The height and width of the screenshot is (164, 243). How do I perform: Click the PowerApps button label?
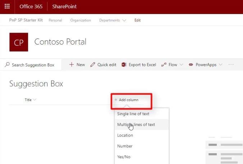206,65
